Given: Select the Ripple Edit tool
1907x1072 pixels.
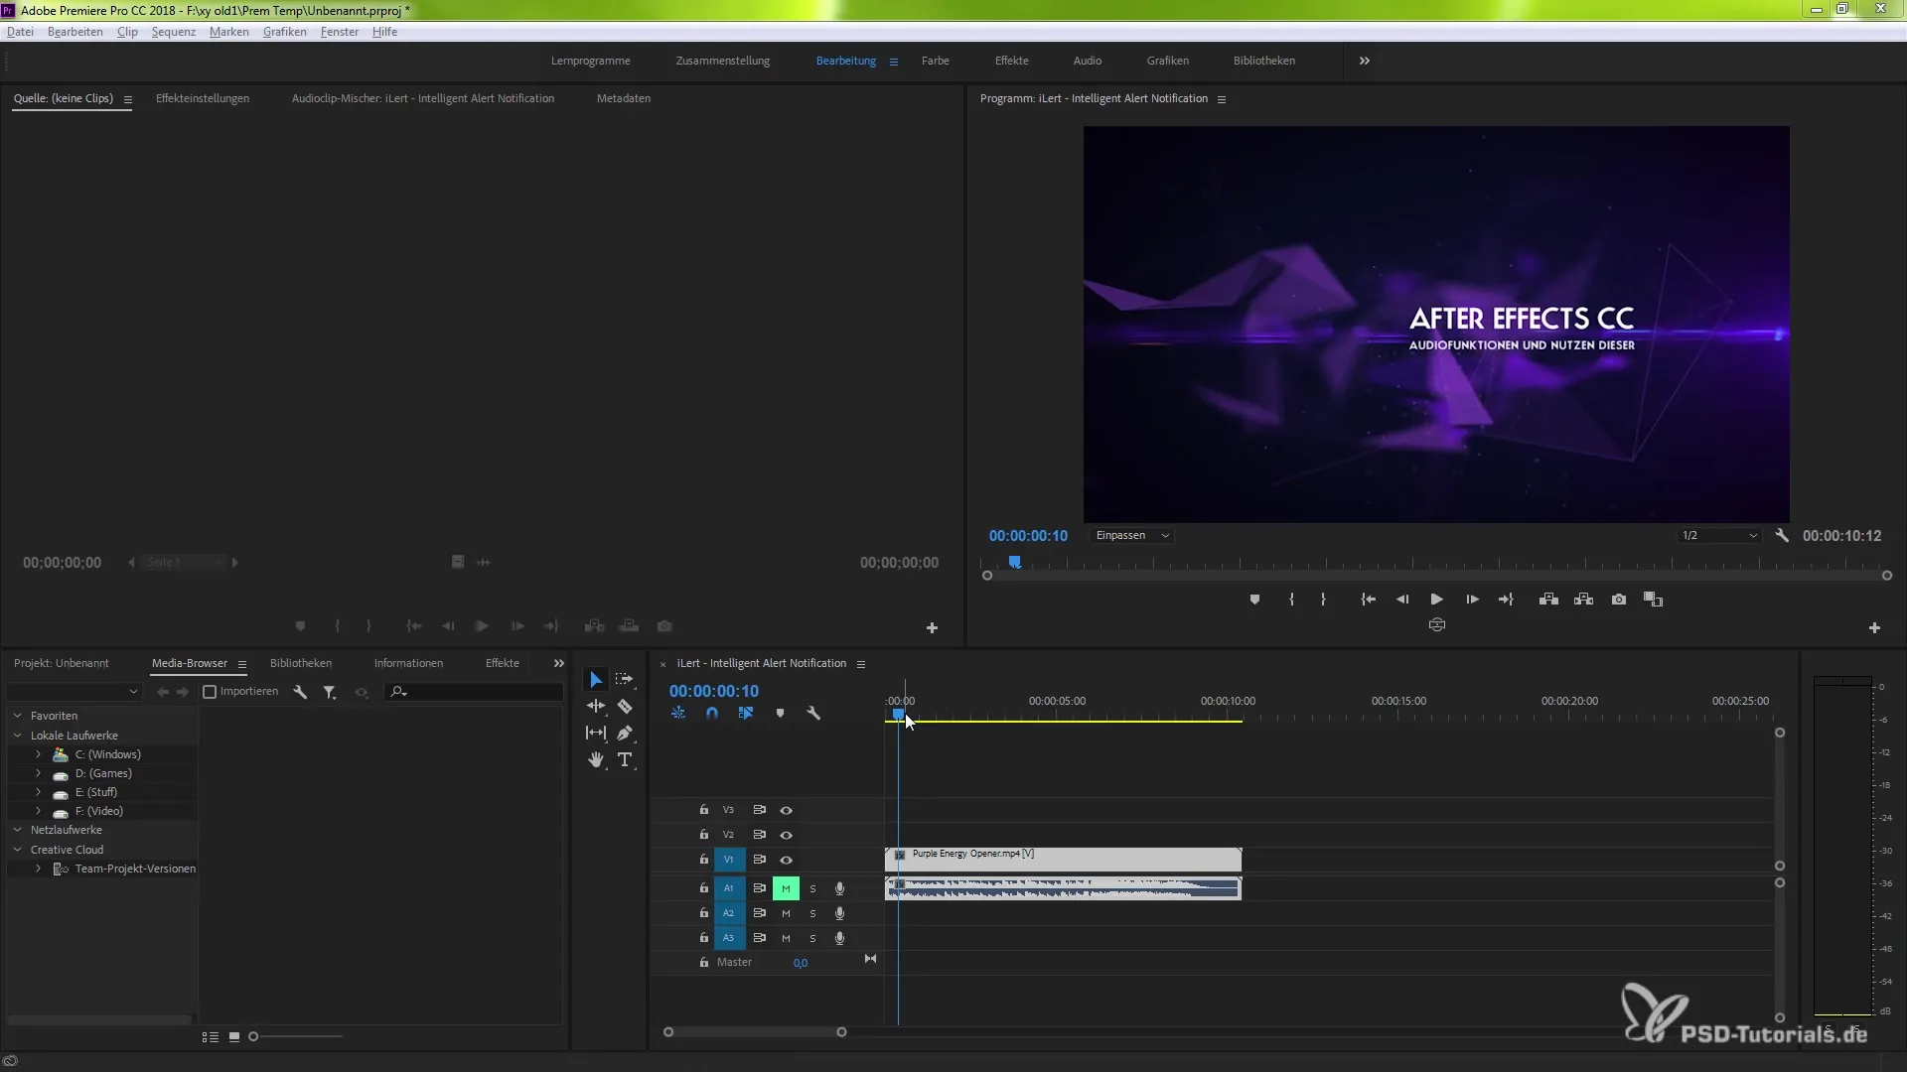Looking at the screenshot, I should point(595,706).
